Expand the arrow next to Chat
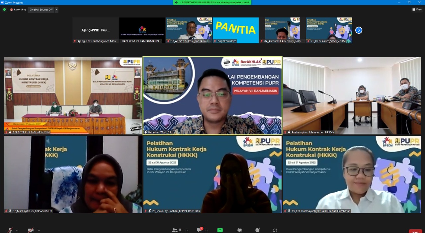The image size is (425, 233). (207, 230)
